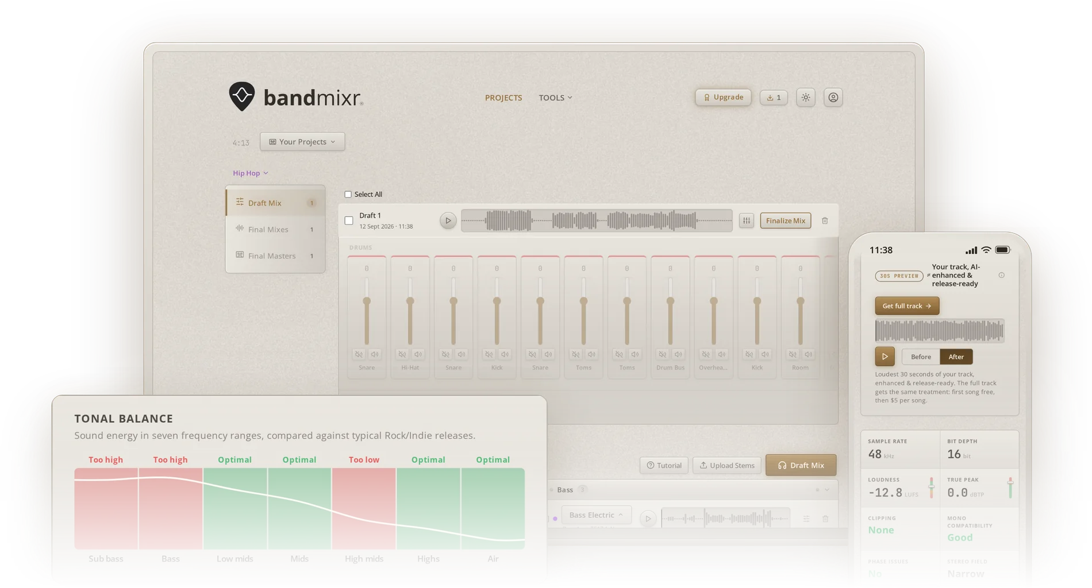Delete the Bass Electric stem via trash icon

[x=825, y=519]
